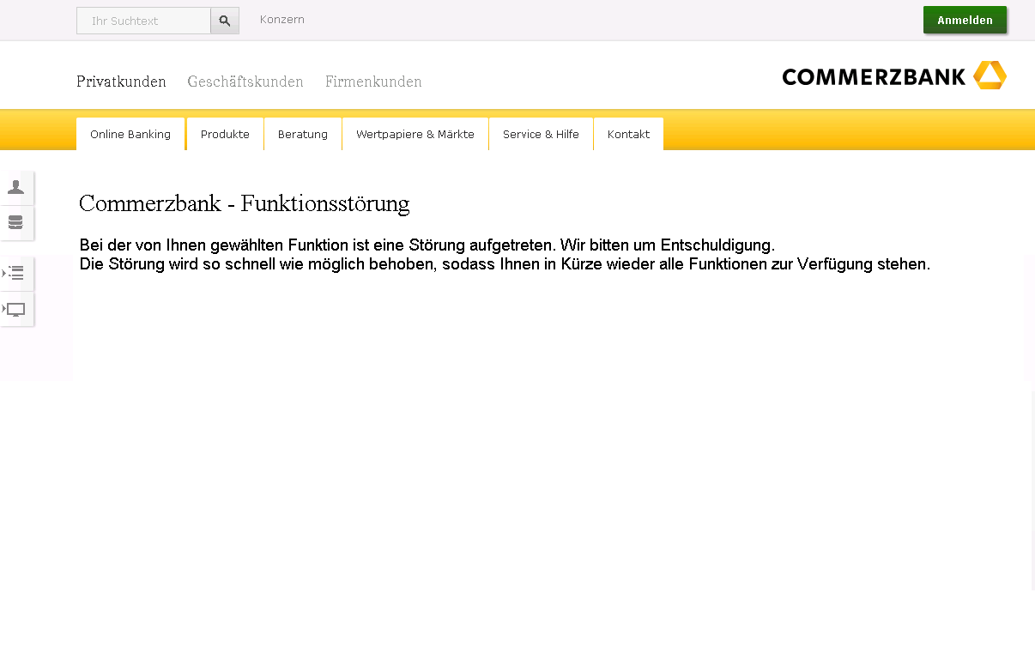Click the 'Commerzbank - Funktionsstörung' heading
This screenshot has width=1035, height=671.
(x=245, y=203)
